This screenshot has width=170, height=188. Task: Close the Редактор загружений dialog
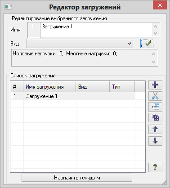click(x=160, y=5)
